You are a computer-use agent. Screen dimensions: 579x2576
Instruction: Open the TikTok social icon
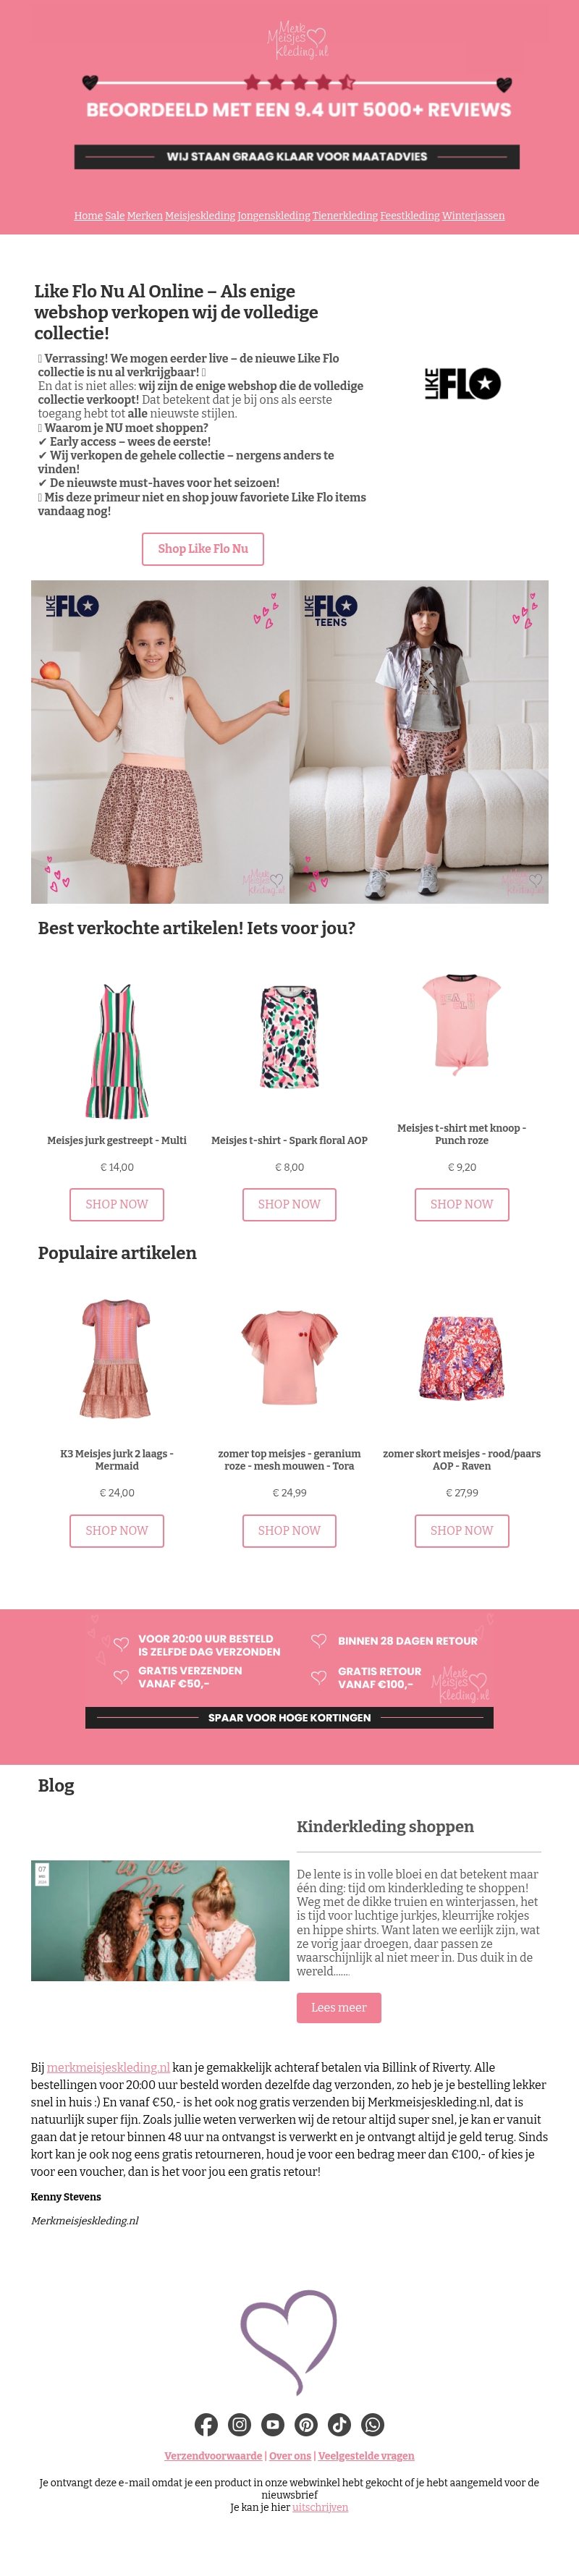339,2424
